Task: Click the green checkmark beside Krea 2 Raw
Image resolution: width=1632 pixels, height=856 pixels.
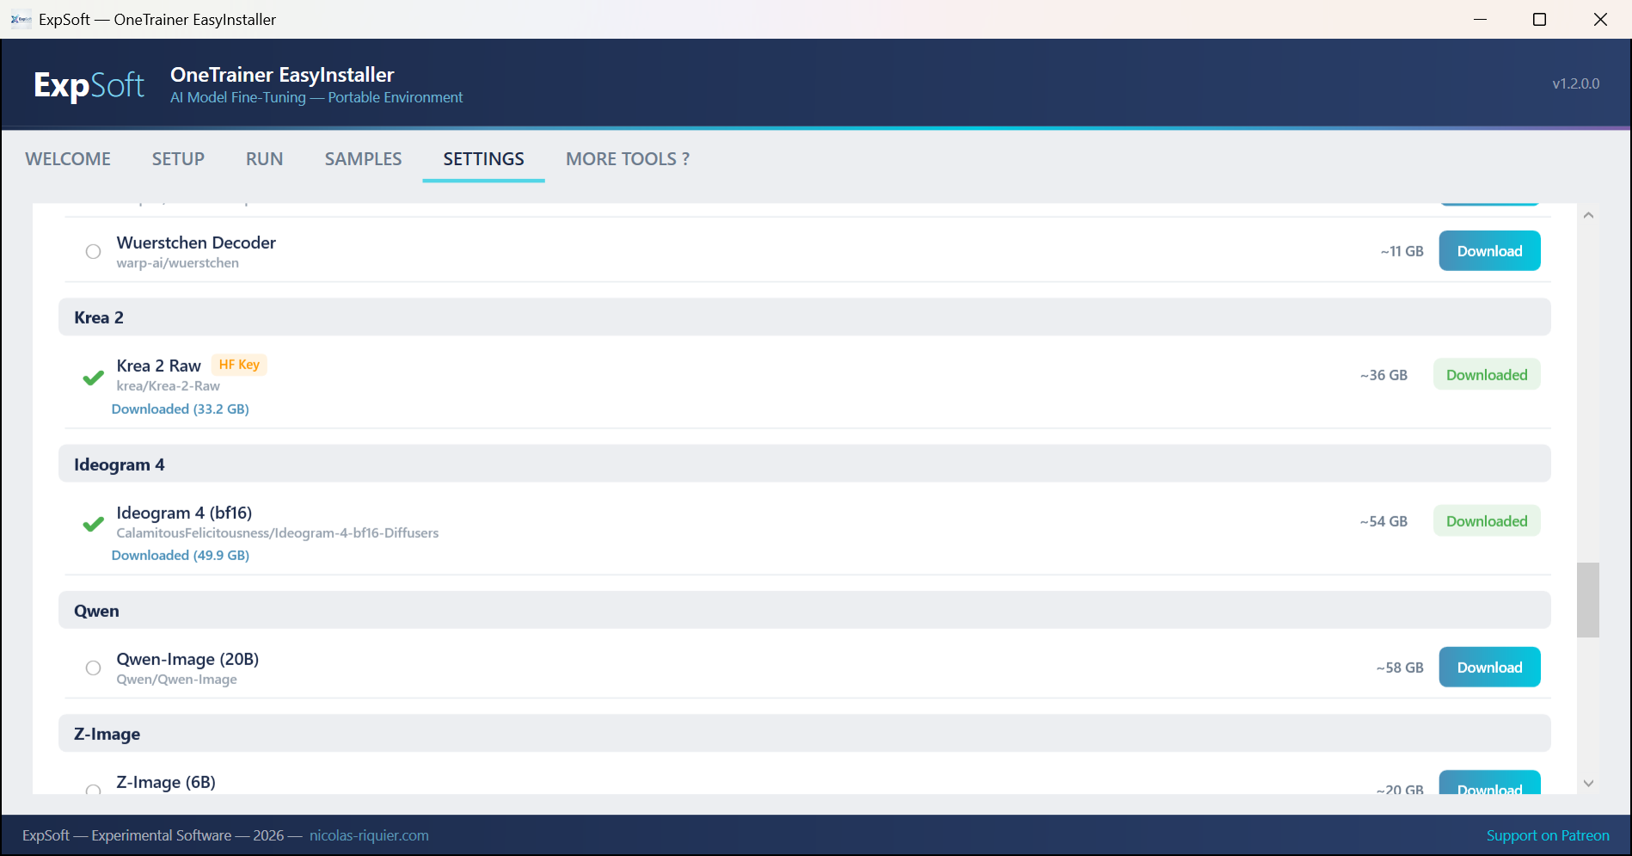Action: (93, 378)
